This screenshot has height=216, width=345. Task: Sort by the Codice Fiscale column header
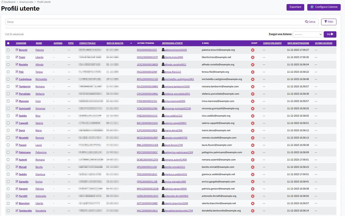click(87, 43)
